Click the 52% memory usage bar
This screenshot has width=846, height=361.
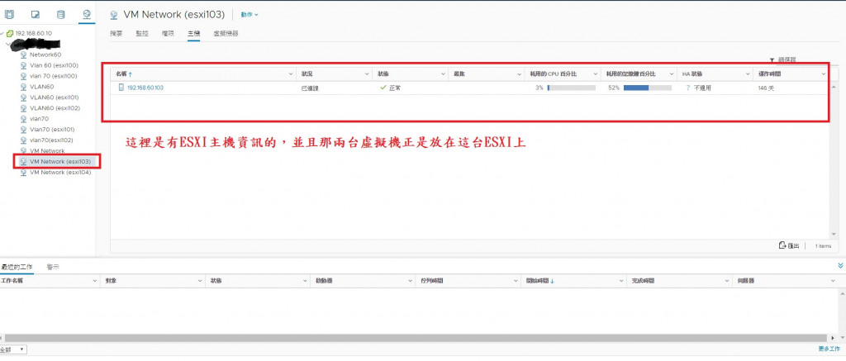tap(648, 88)
